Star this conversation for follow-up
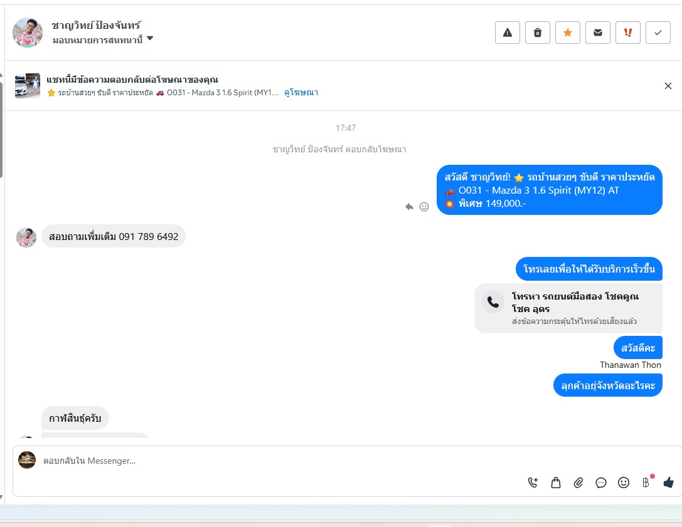 click(568, 33)
